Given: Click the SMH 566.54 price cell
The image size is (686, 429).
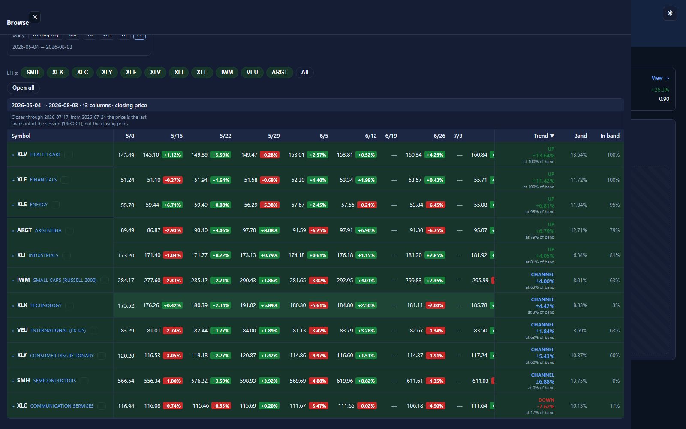Looking at the screenshot, I should [x=126, y=381].
